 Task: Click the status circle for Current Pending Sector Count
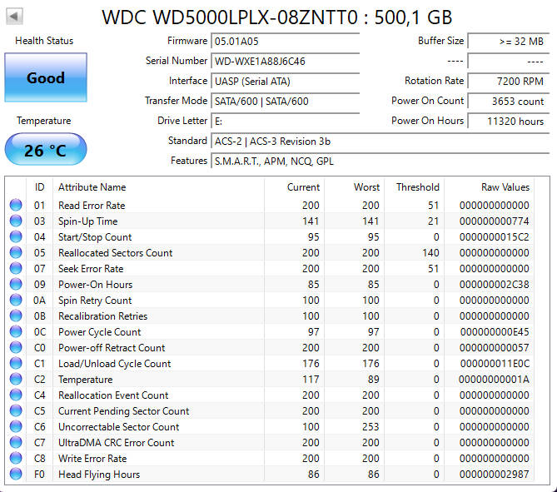(15, 411)
